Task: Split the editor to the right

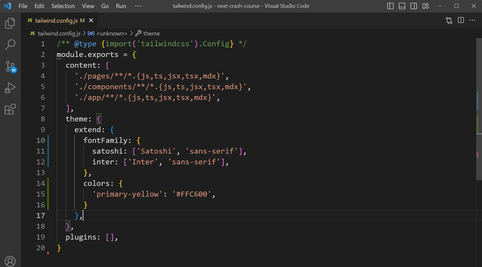Action: click(x=461, y=20)
